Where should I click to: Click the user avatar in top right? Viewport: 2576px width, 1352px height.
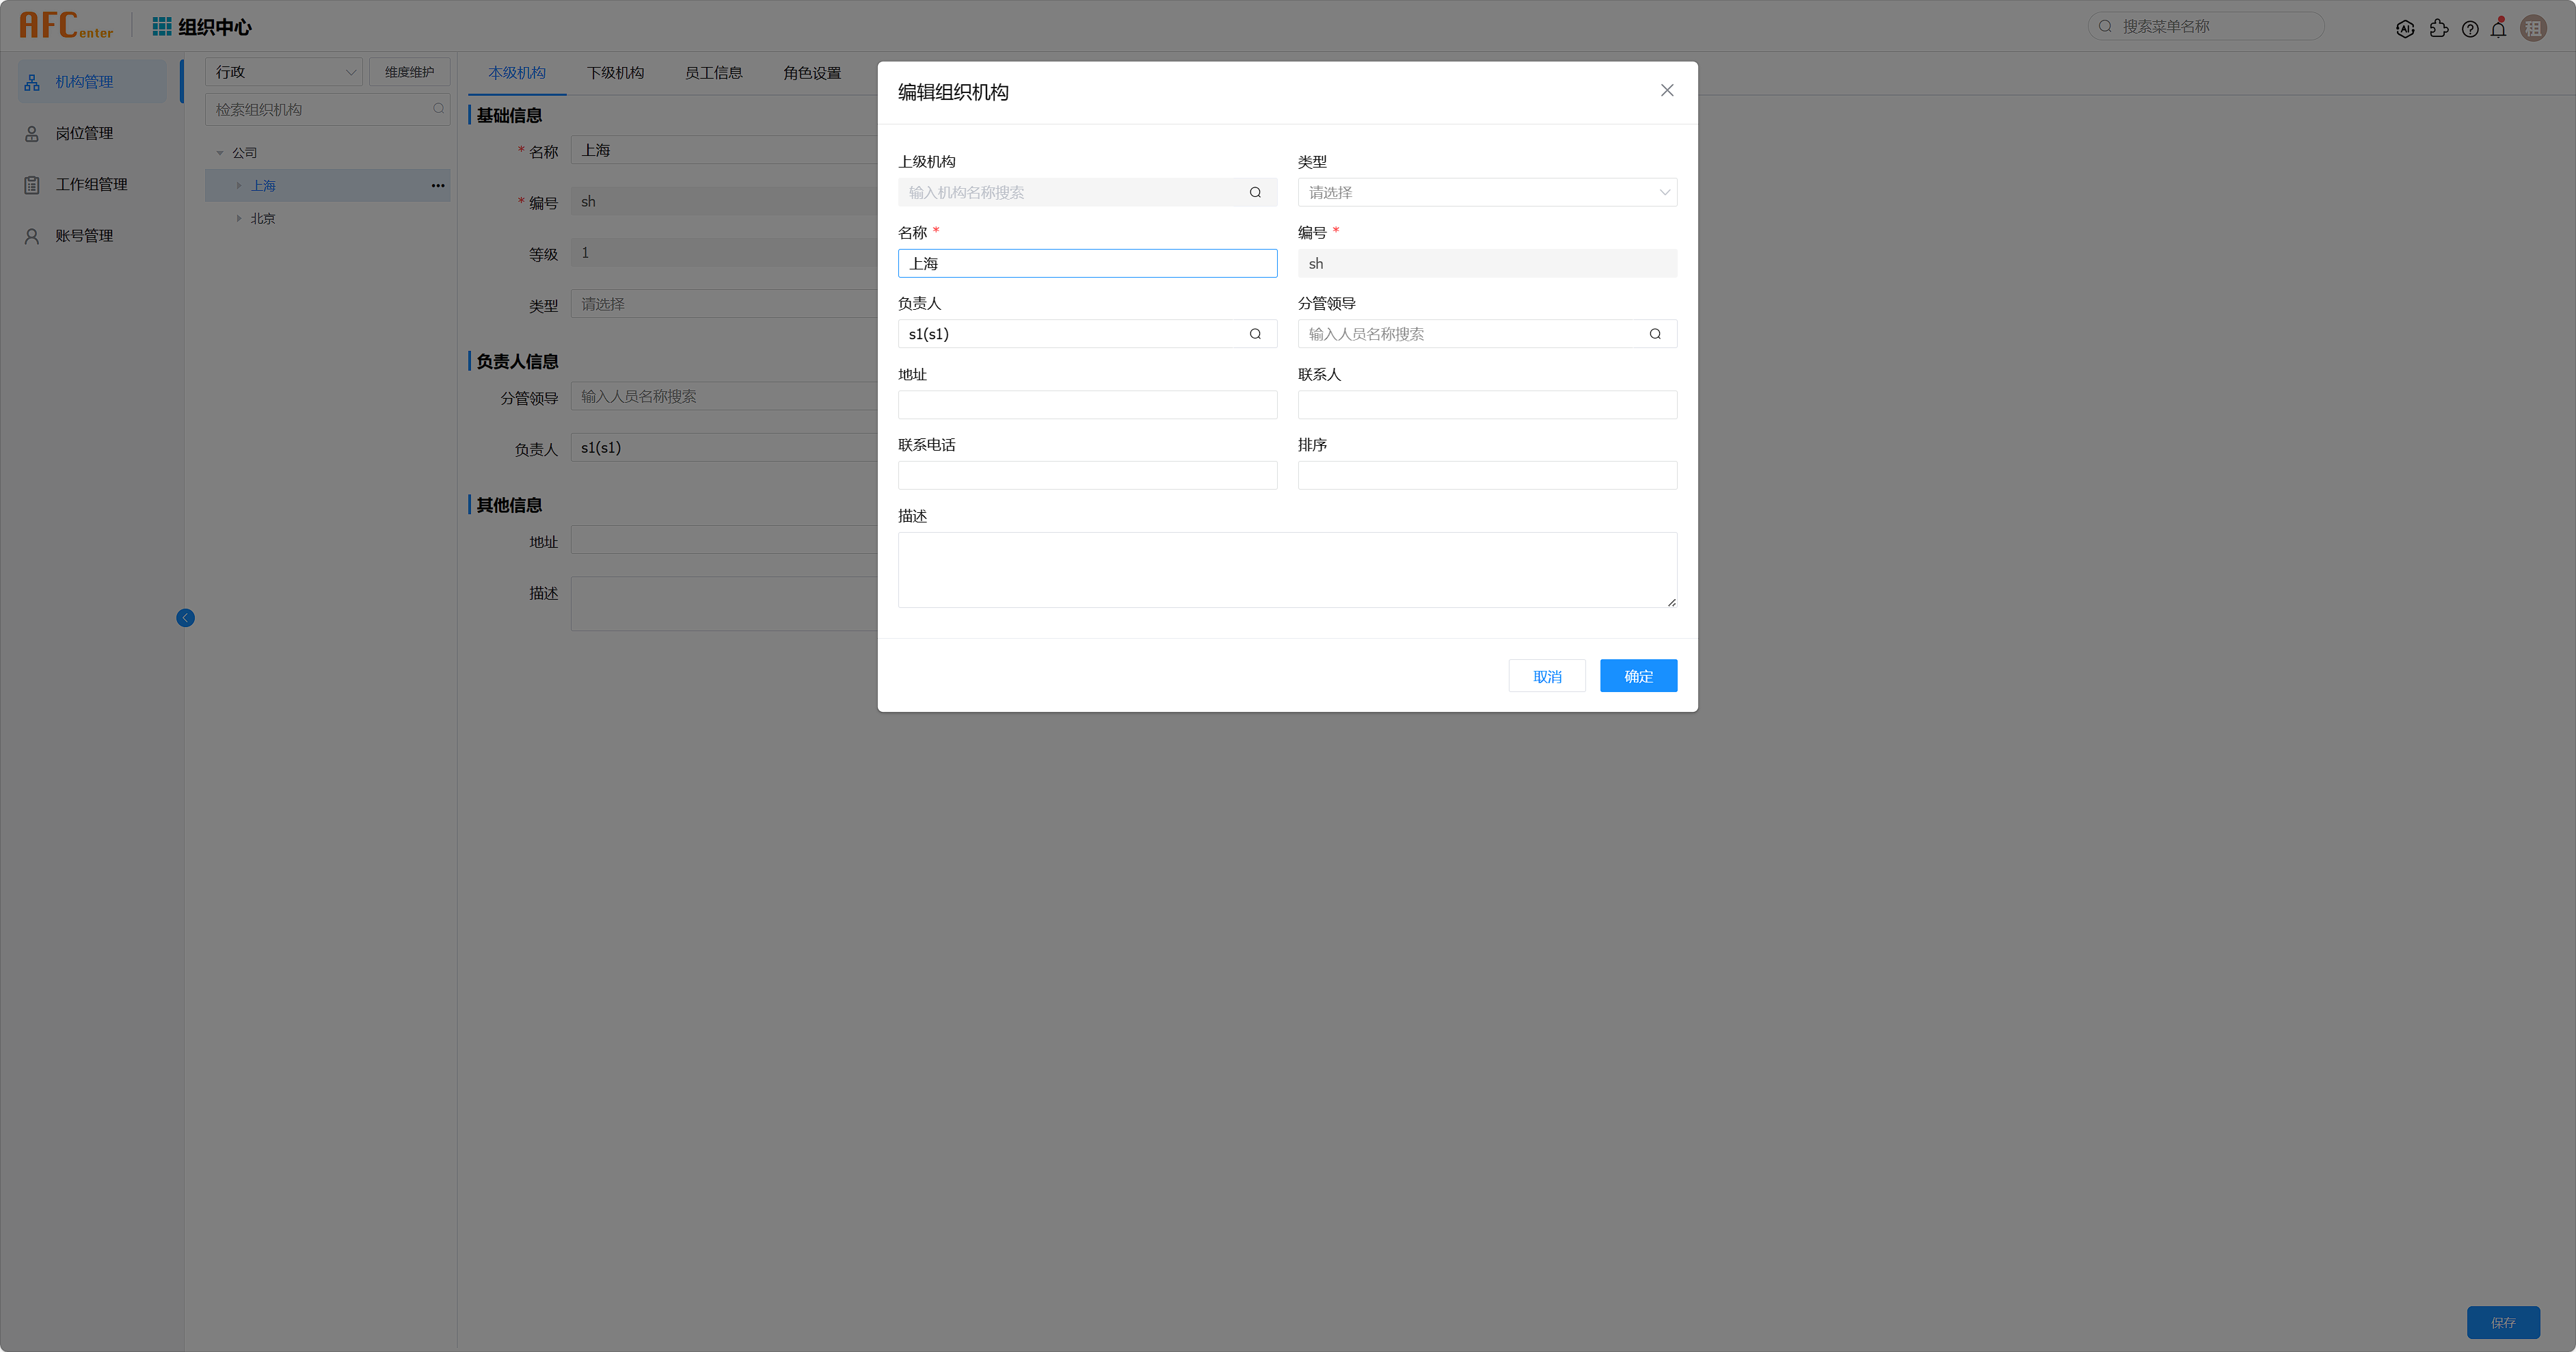click(2533, 29)
